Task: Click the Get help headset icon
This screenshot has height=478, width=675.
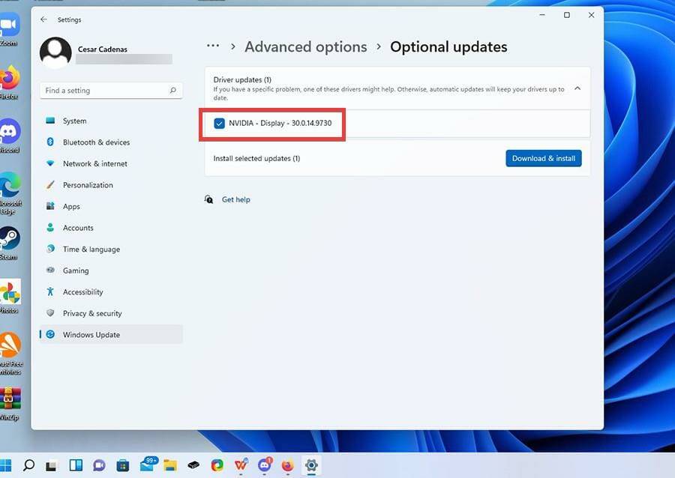Action: tap(208, 199)
